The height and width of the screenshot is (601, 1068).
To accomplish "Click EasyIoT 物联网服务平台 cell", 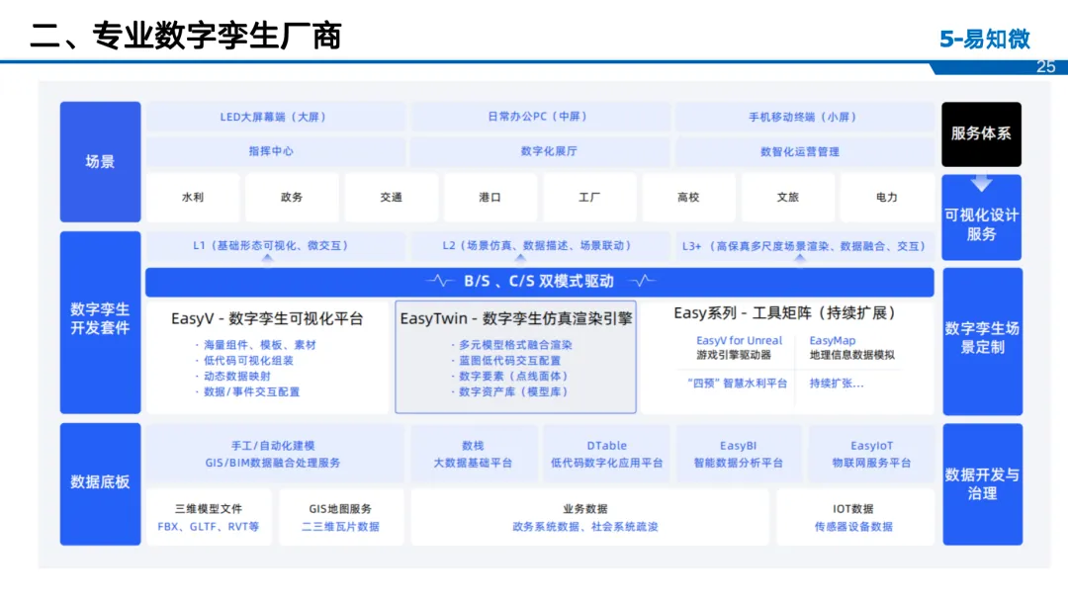I will (x=871, y=454).
